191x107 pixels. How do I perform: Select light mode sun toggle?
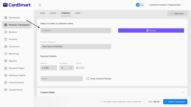click(x=138, y=5)
